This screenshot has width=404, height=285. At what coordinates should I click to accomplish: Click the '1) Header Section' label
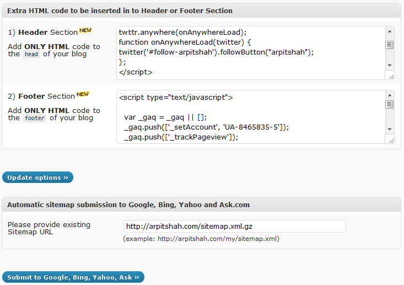tap(43, 32)
